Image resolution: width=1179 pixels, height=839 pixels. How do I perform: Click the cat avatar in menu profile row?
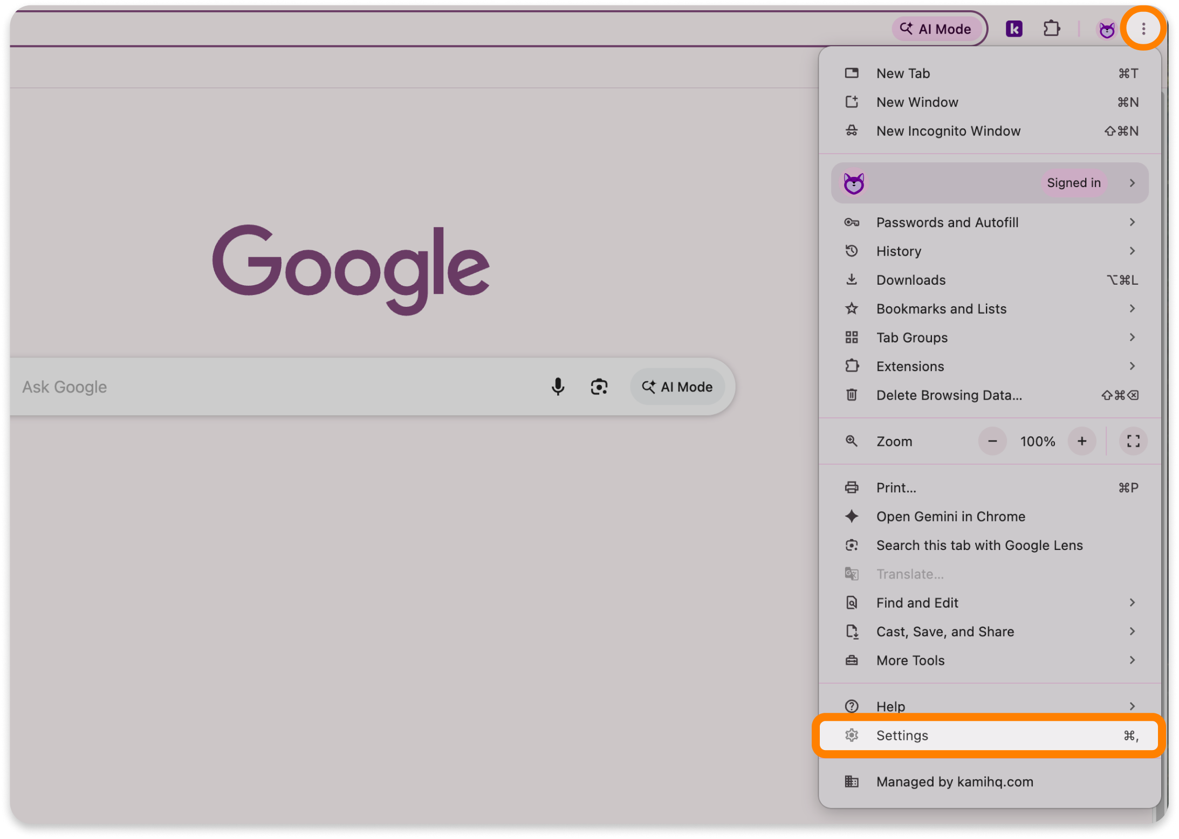tap(854, 183)
